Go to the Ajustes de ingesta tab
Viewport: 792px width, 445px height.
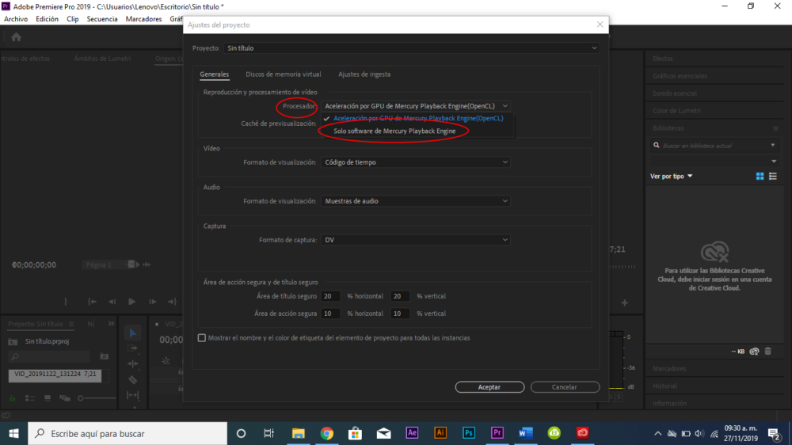coord(364,74)
